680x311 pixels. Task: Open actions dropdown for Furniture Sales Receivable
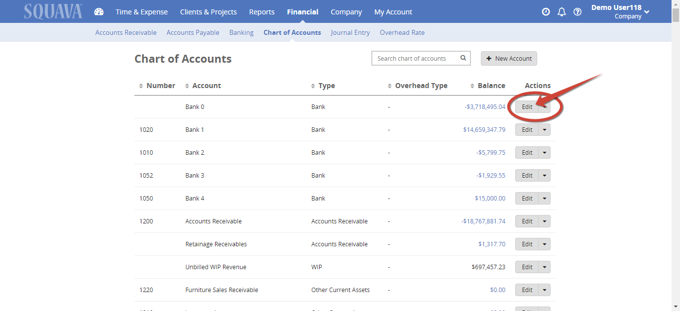(x=545, y=290)
